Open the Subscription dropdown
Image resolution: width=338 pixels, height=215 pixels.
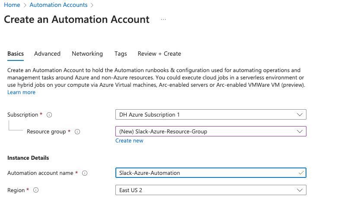(x=211, y=114)
